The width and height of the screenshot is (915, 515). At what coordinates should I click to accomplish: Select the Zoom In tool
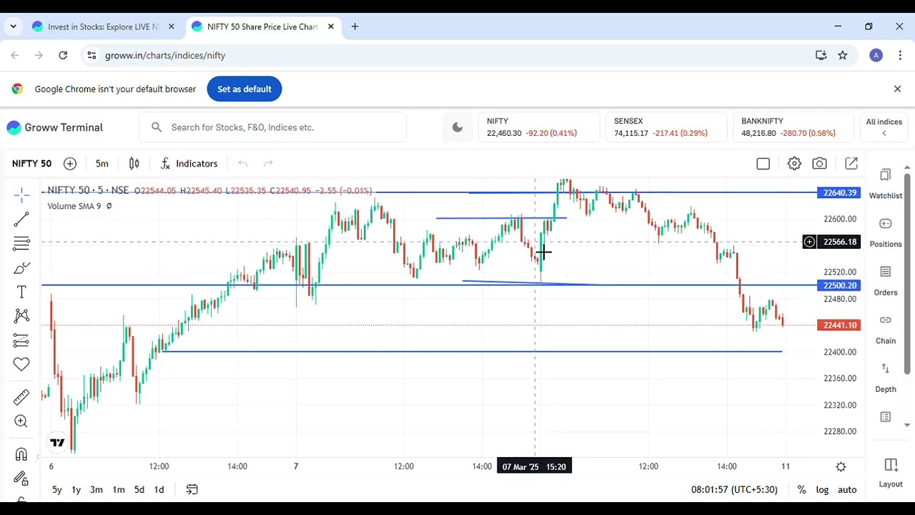(21, 421)
